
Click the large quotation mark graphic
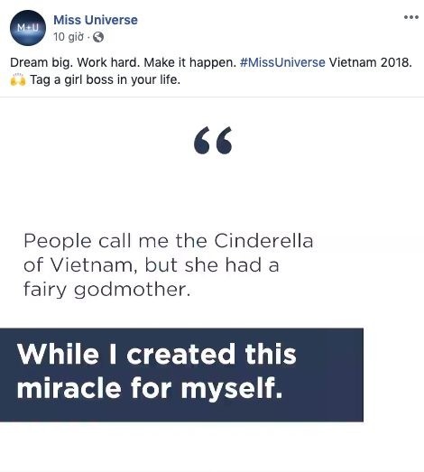(213, 141)
